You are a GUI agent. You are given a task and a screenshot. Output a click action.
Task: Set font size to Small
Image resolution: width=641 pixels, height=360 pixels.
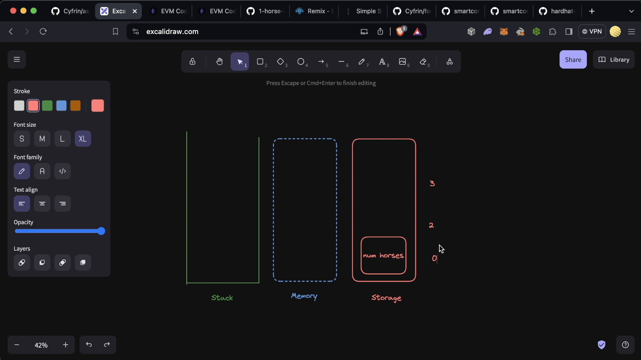pos(22,139)
